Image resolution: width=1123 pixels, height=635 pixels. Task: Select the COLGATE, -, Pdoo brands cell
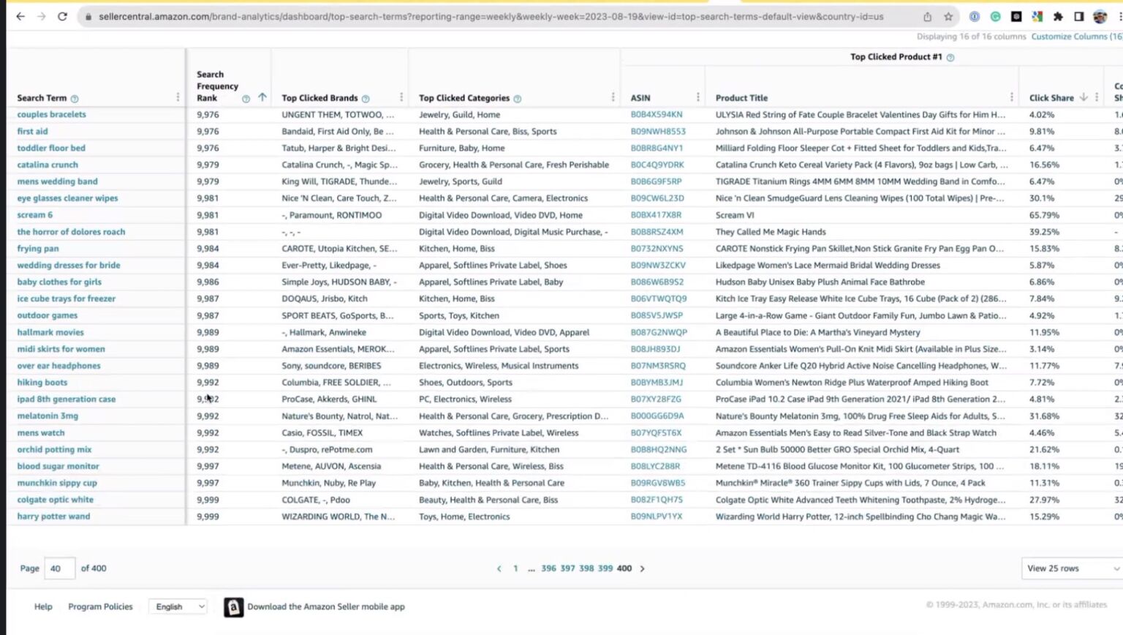[316, 500]
